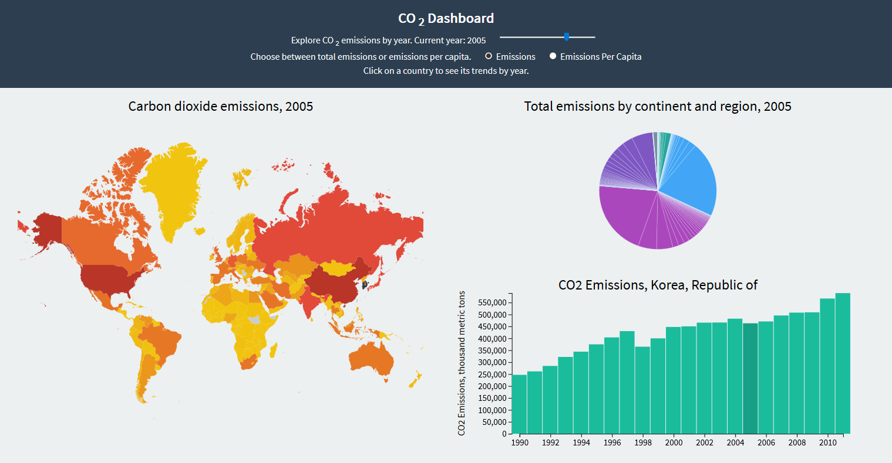Click the dashboard title CO2 Dashboard
Screen dimensions: 892x463
click(446, 18)
